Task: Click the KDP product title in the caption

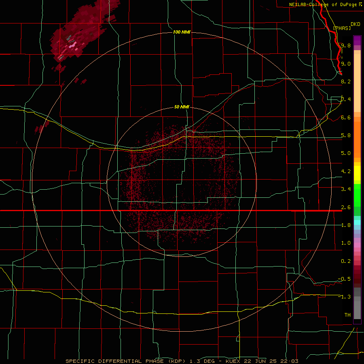Action: coord(125,361)
